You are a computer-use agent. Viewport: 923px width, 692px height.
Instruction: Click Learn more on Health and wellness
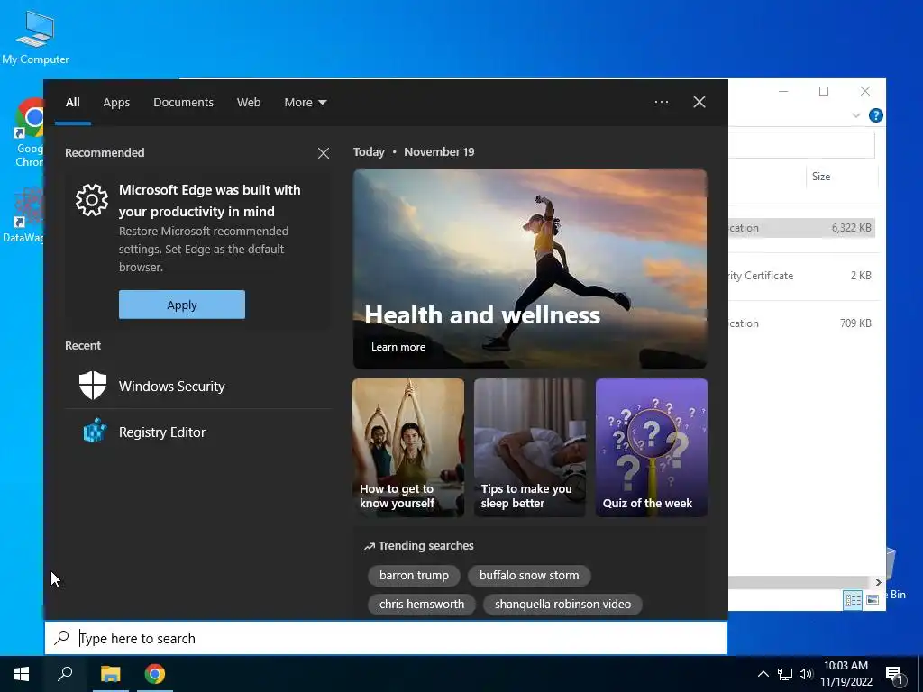pyautogui.click(x=398, y=347)
